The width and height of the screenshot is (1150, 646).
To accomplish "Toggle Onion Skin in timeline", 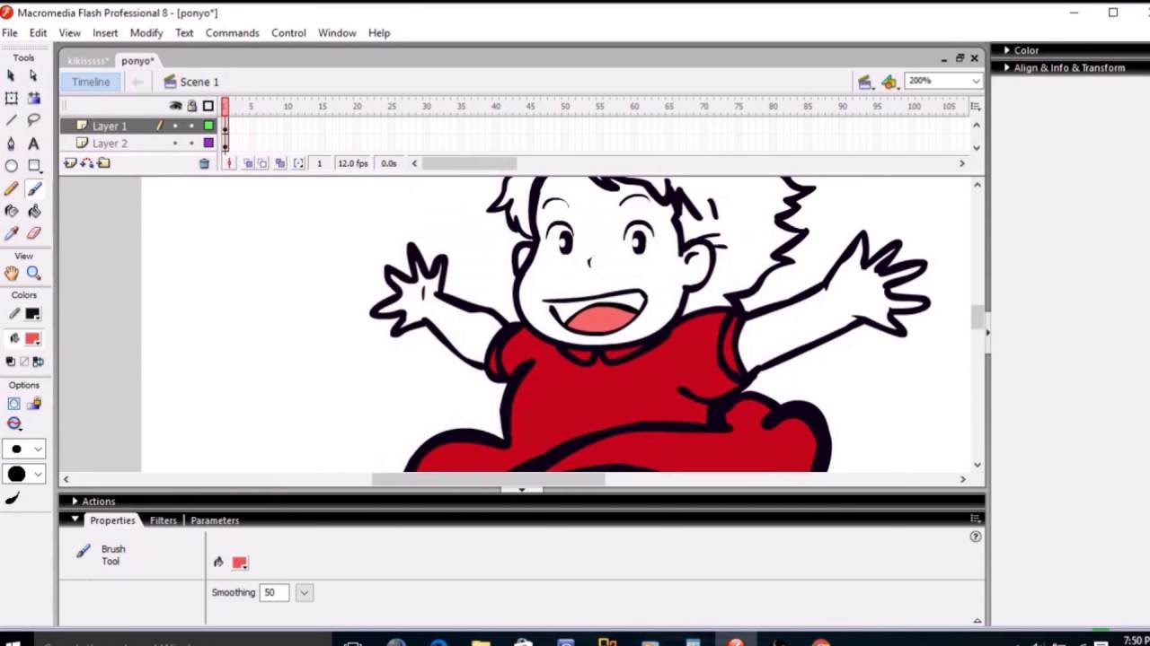I will tap(248, 163).
